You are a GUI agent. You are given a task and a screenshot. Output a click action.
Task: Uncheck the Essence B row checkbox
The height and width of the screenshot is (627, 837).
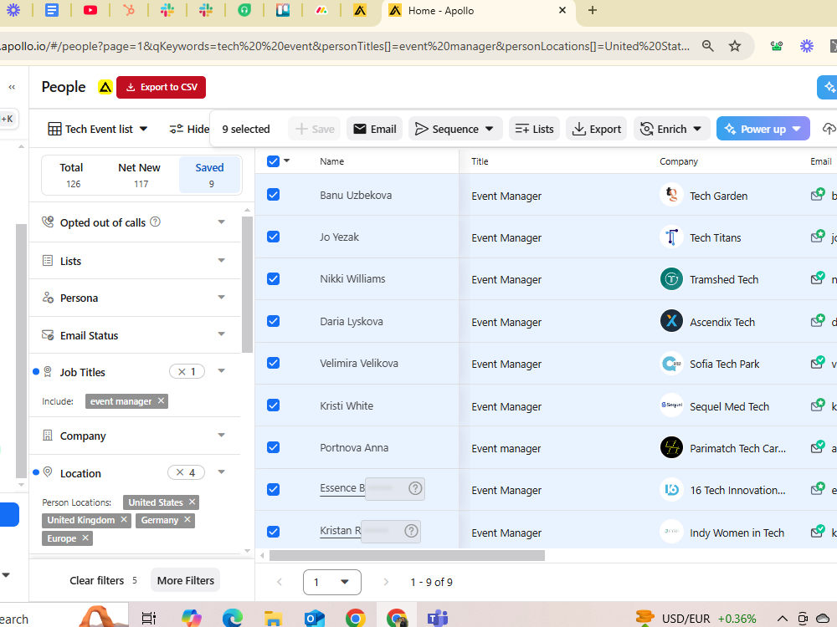(x=273, y=489)
